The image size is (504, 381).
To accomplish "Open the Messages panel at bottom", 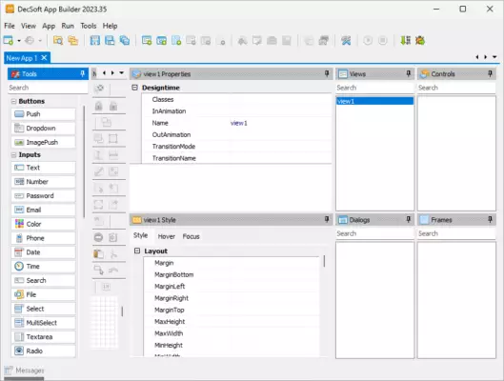I will (x=24, y=371).
